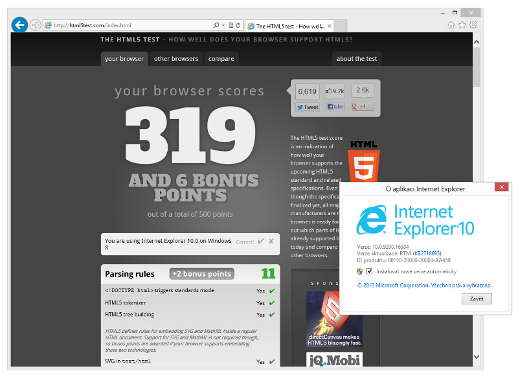Maximize the Internet Explorer window
This screenshot has width=518, height=375.
coord(455,13)
